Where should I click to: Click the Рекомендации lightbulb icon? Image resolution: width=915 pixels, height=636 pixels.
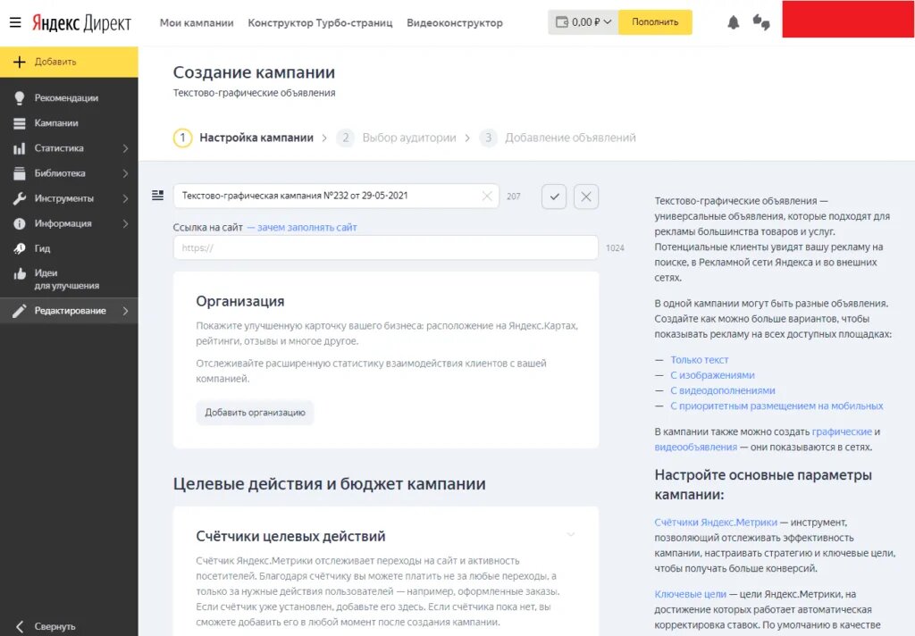coord(20,98)
